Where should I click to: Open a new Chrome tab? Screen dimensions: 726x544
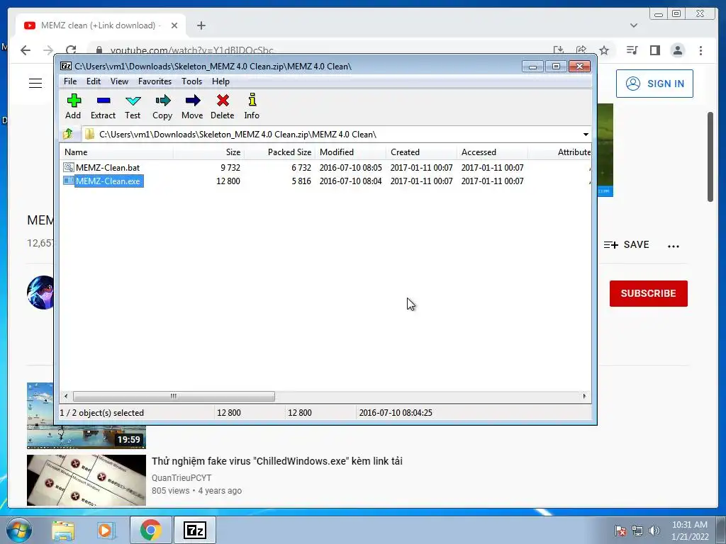(201, 25)
